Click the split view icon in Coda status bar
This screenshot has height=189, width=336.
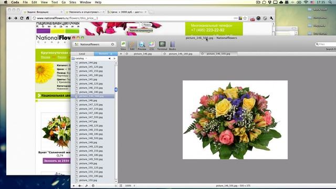click(x=121, y=186)
